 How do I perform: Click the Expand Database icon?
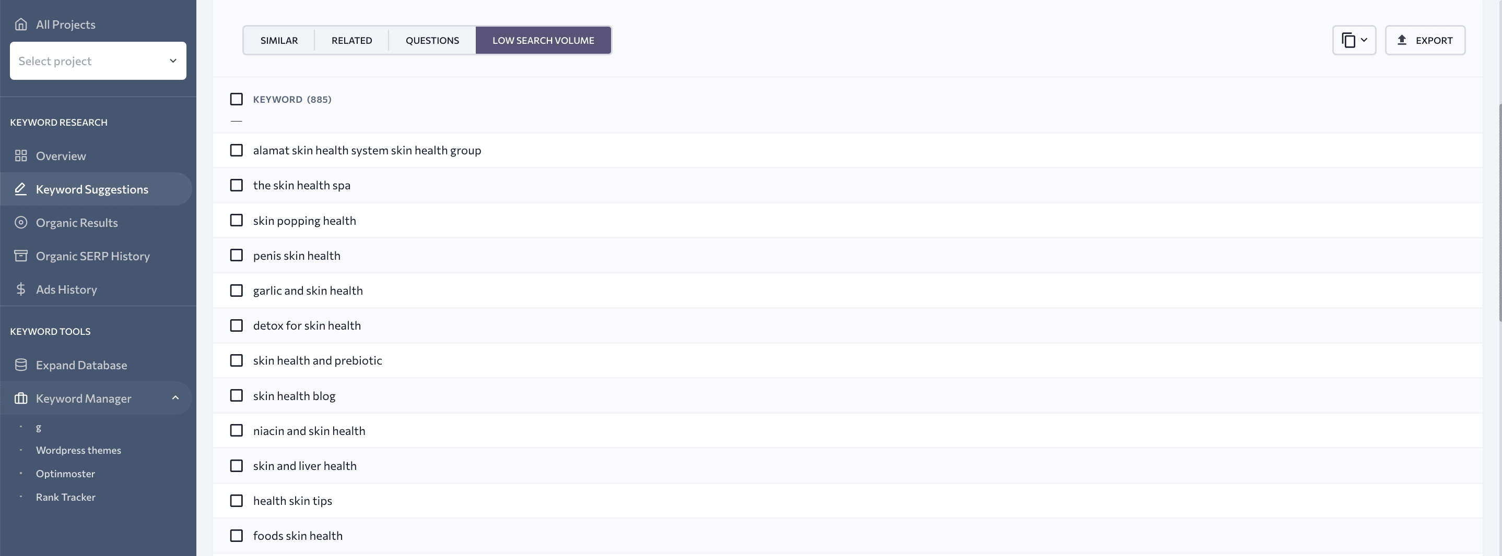pos(21,365)
